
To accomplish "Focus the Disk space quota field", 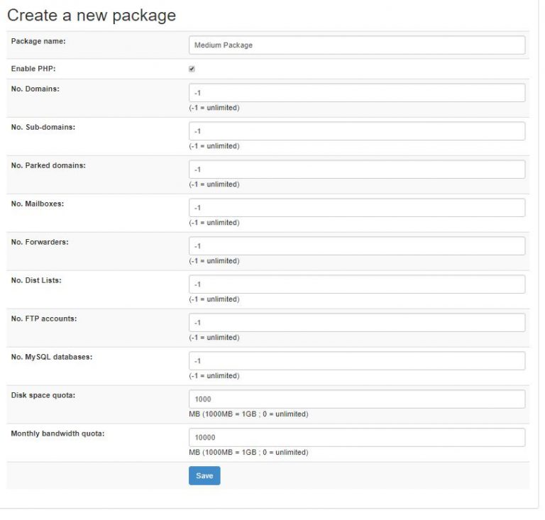I will coord(357,399).
